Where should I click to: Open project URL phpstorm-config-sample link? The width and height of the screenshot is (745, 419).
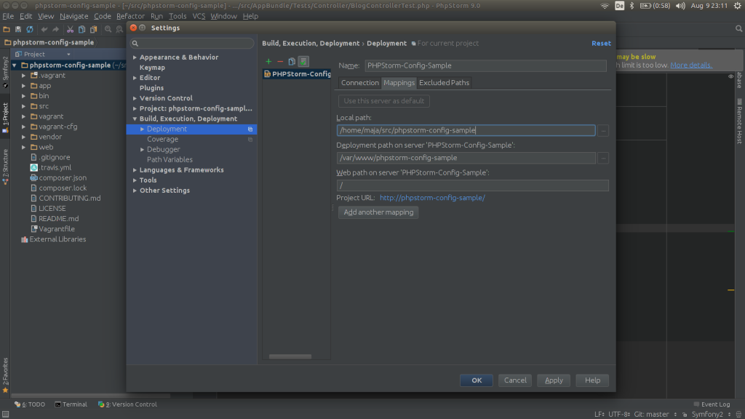[432, 198]
